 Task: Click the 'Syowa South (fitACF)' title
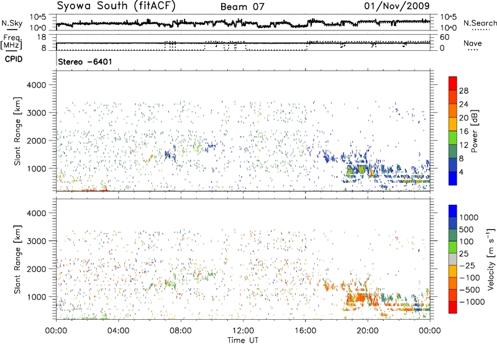[x=116, y=6]
